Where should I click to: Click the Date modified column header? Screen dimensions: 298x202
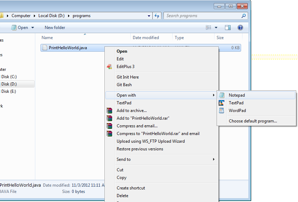146,38
